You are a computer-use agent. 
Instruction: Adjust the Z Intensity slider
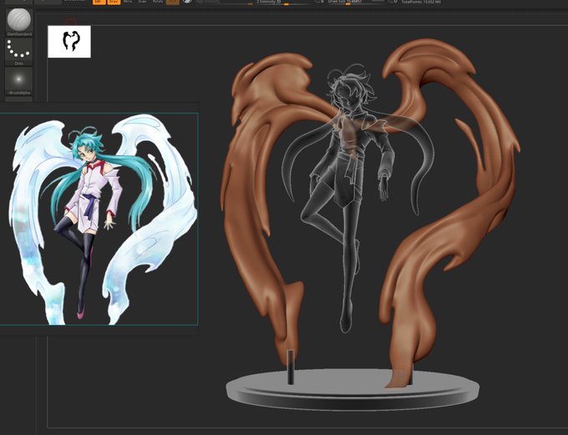pos(282,3)
